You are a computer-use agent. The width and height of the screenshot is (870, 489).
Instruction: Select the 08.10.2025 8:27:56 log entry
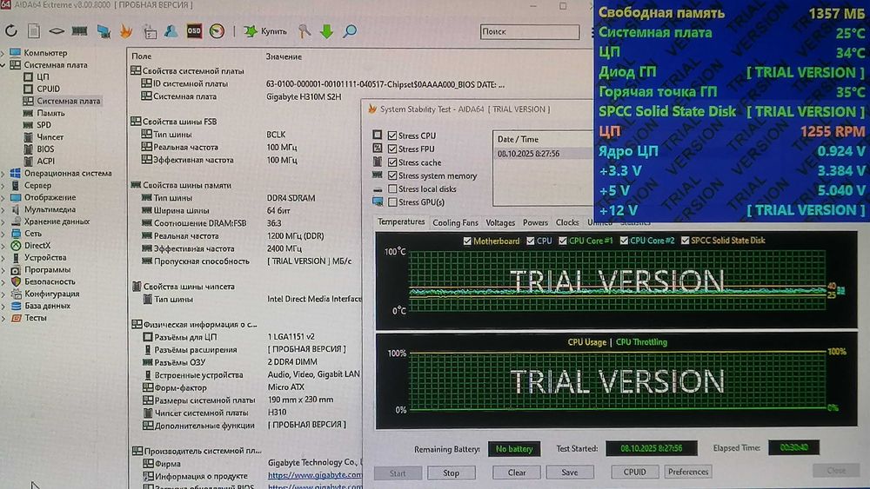(x=528, y=154)
